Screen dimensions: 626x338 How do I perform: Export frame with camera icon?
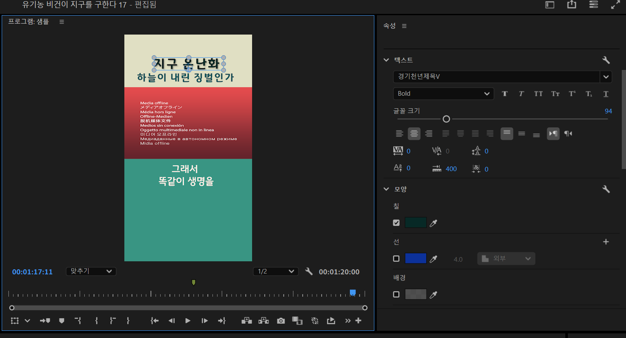pos(281,321)
